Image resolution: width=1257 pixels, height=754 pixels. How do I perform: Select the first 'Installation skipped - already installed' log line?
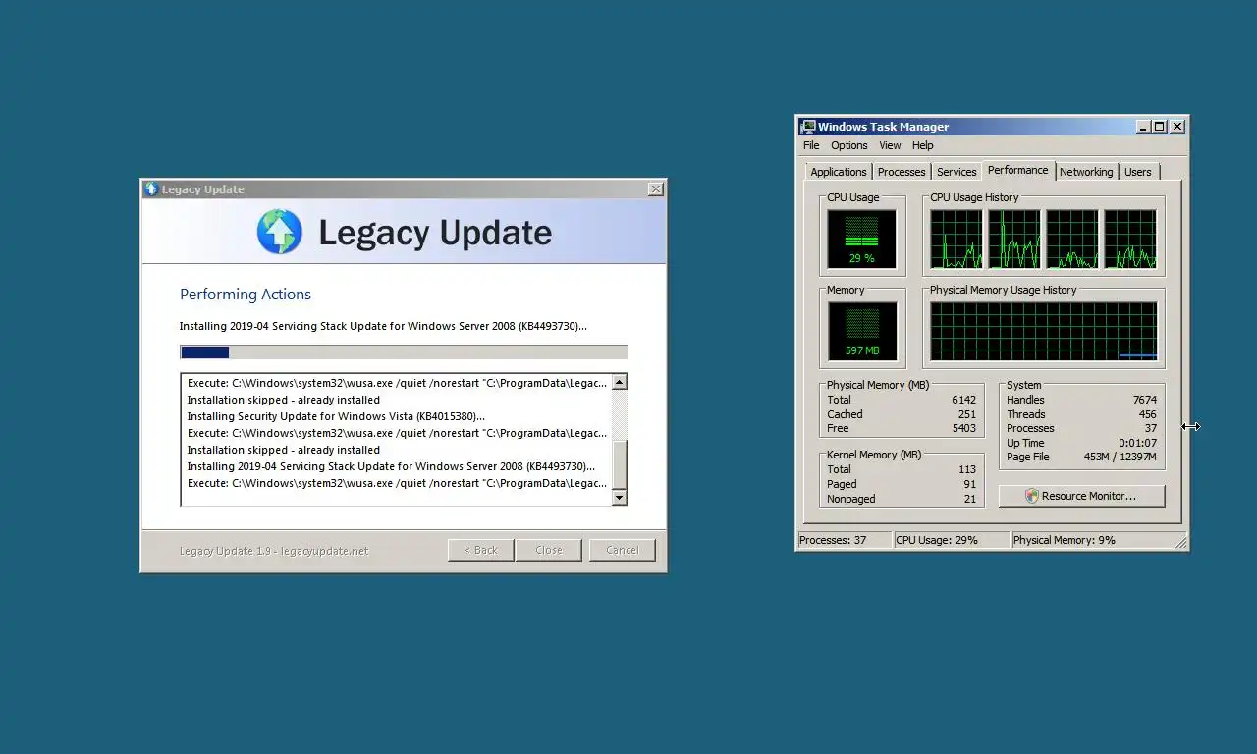284,400
